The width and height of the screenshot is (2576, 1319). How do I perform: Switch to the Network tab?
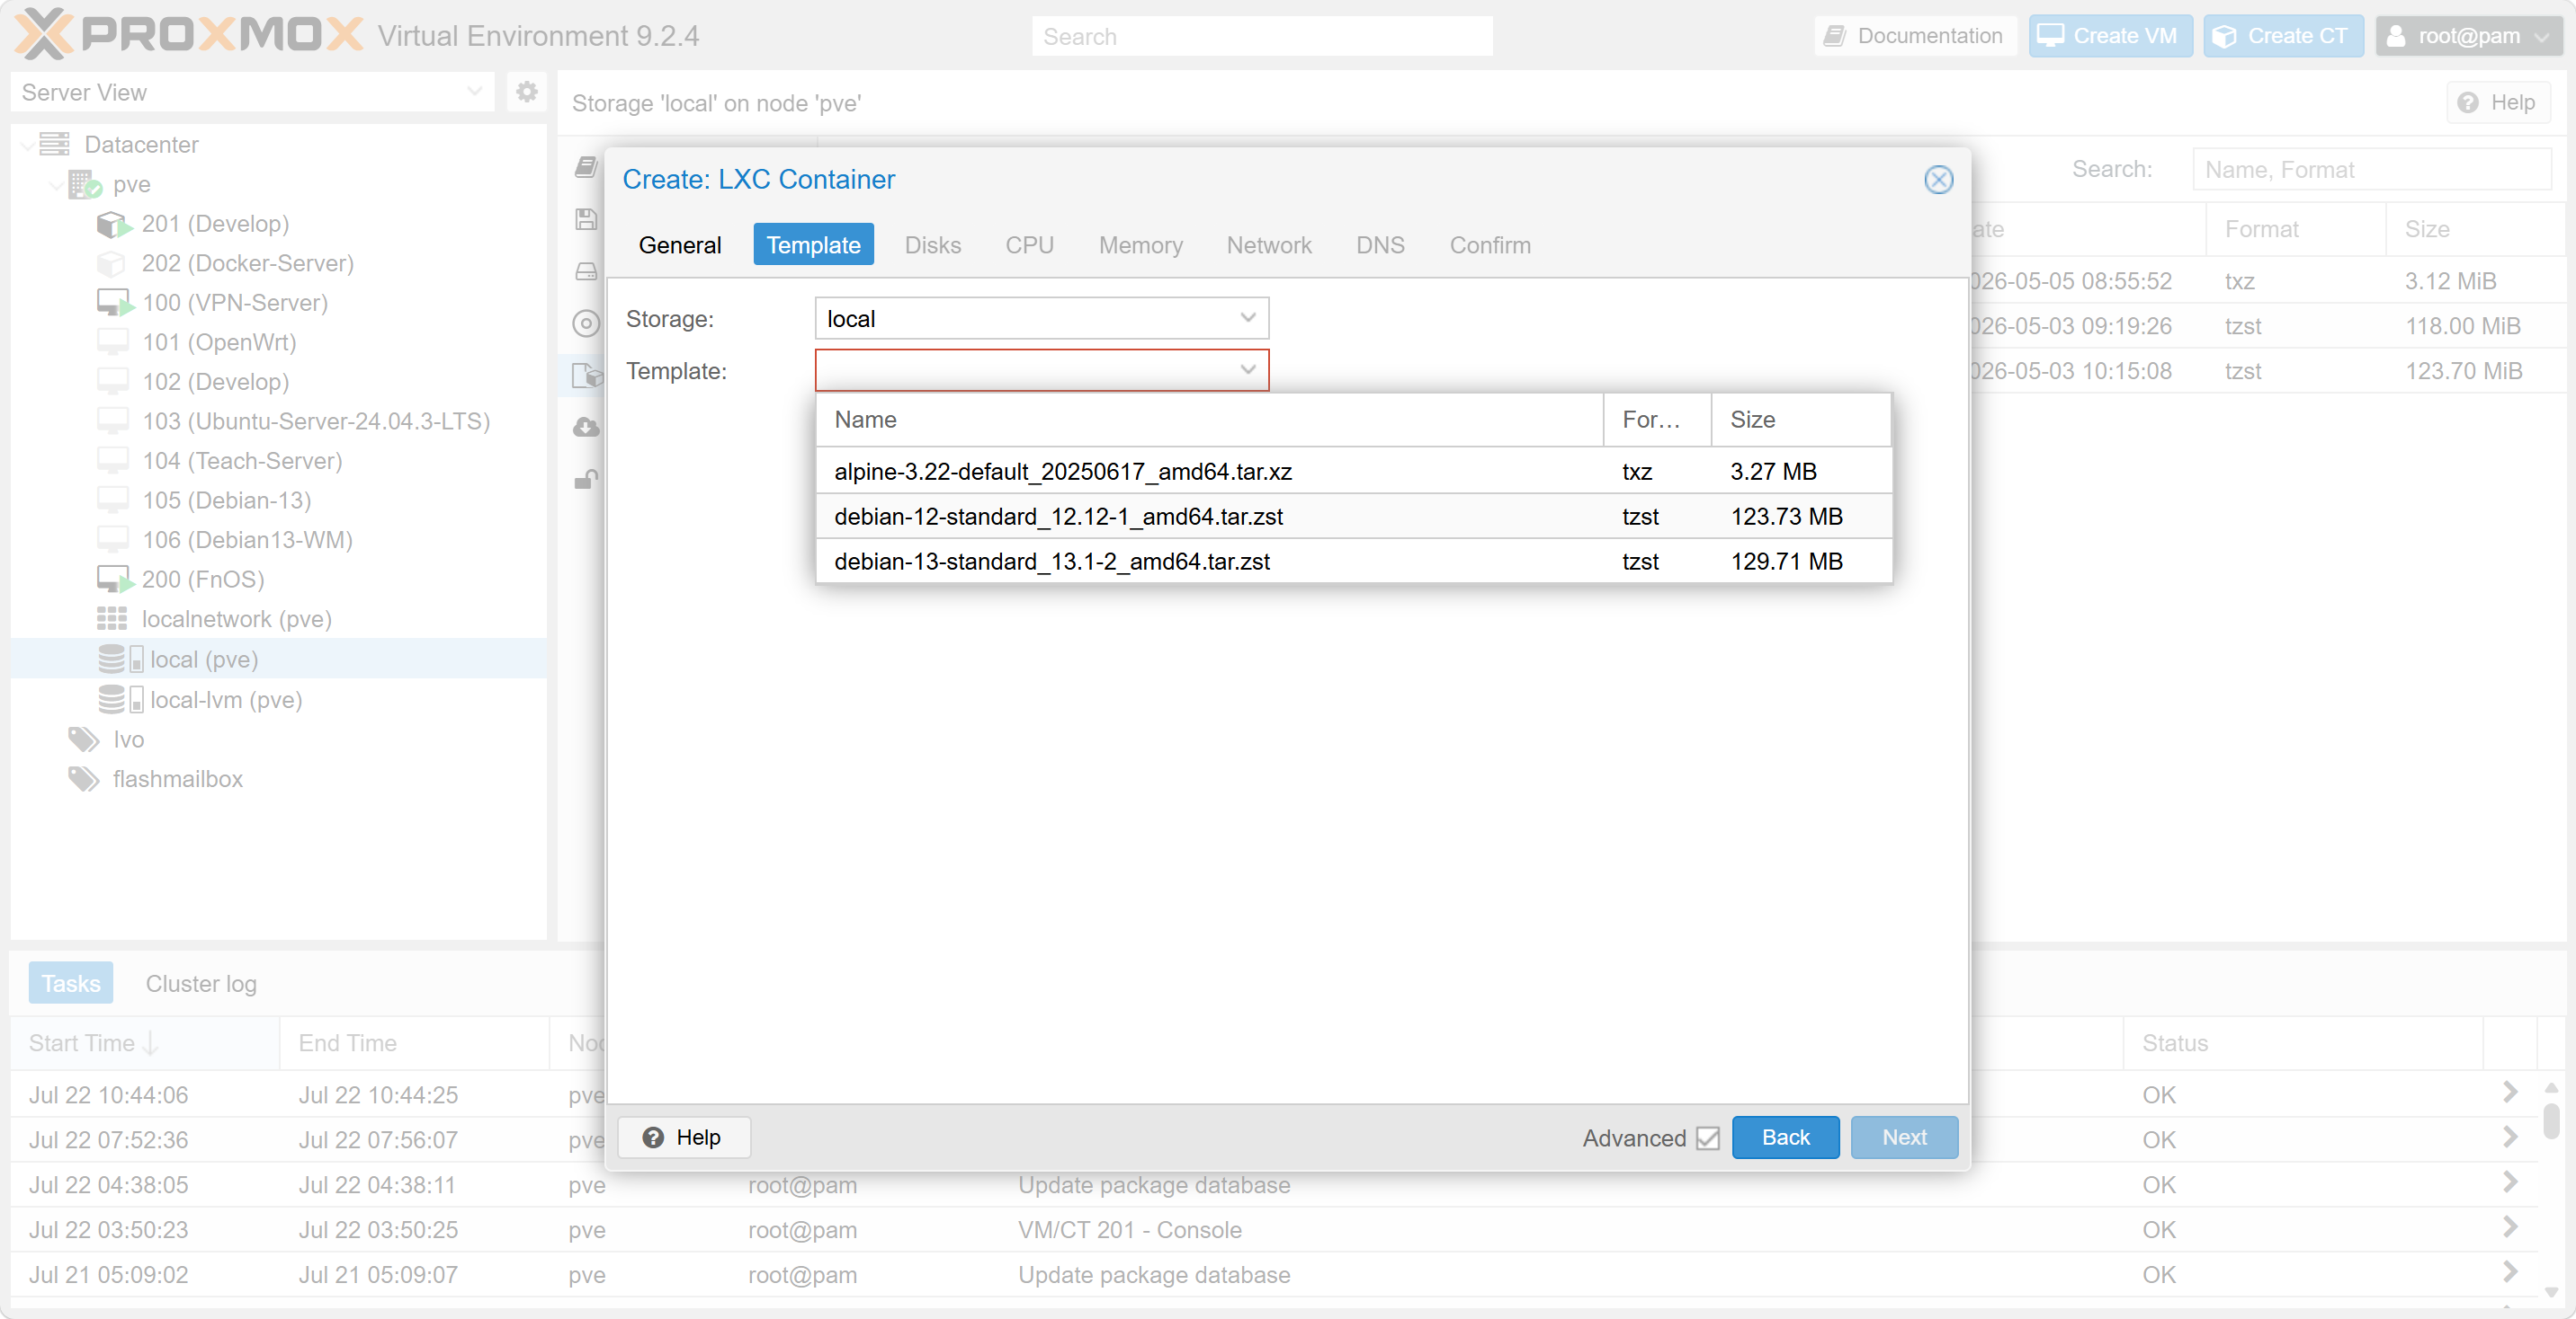[x=1268, y=244]
